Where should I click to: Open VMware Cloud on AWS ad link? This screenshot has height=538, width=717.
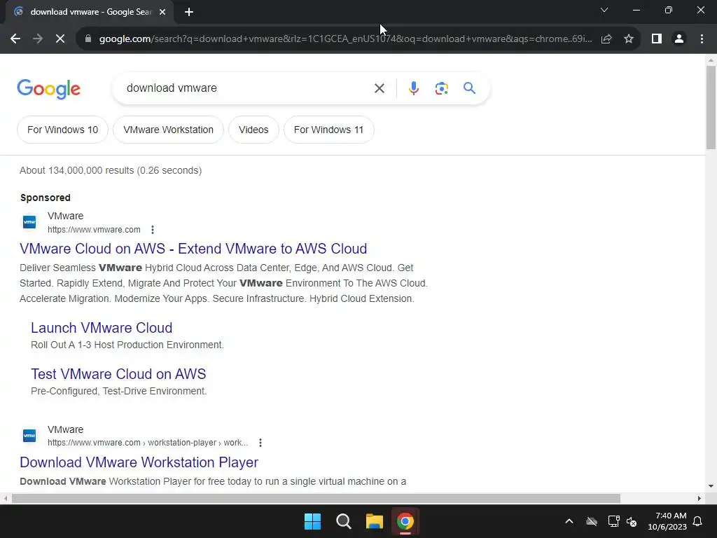pos(193,249)
